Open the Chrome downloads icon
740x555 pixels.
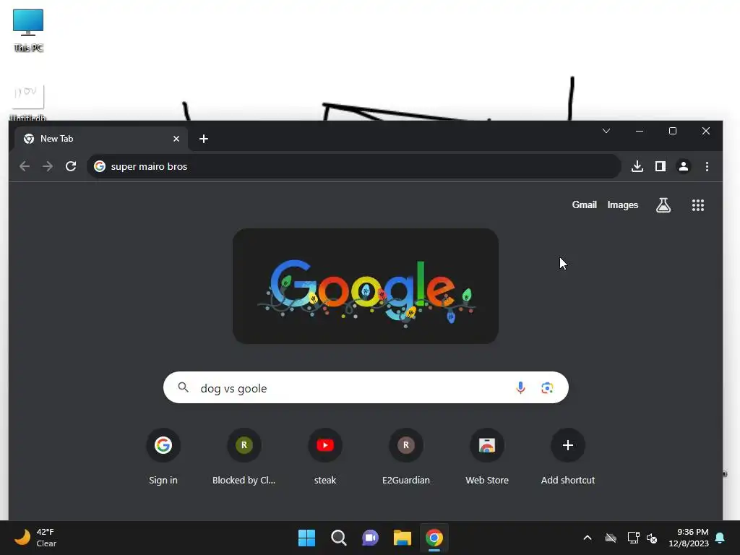tap(637, 166)
